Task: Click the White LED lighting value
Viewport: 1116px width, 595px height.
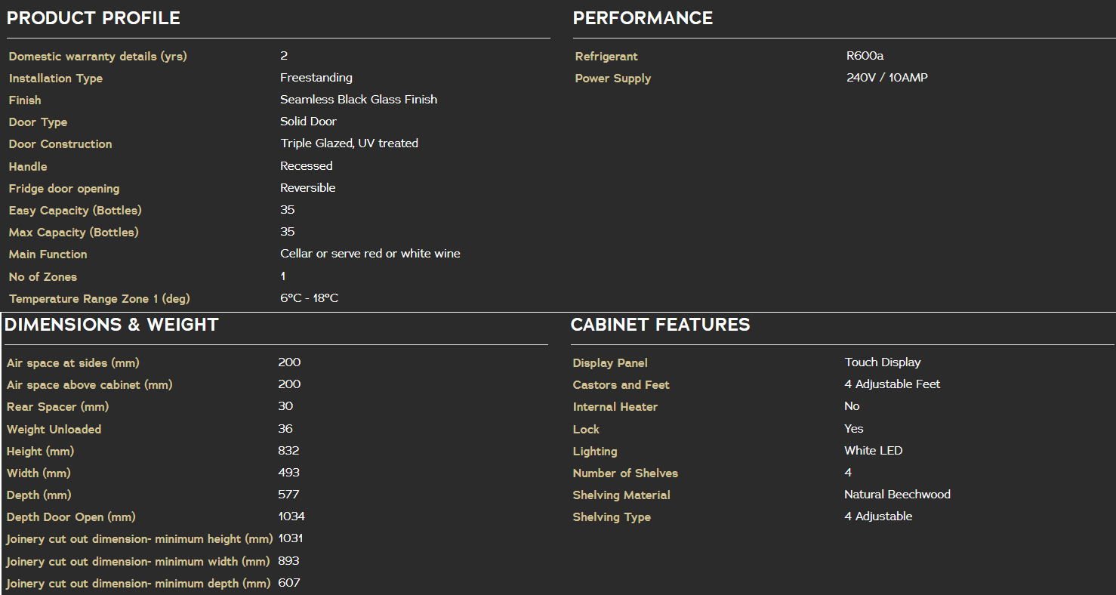Action: [873, 451]
